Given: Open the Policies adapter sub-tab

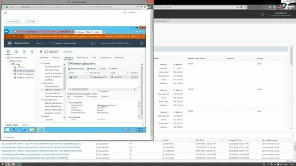Looking at the screenshot, I should [105, 96].
